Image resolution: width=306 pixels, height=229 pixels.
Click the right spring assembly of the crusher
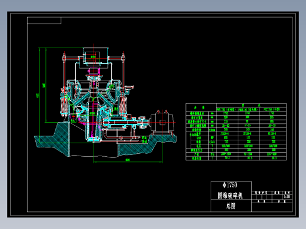pyautogui.click(x=124, y=106)
